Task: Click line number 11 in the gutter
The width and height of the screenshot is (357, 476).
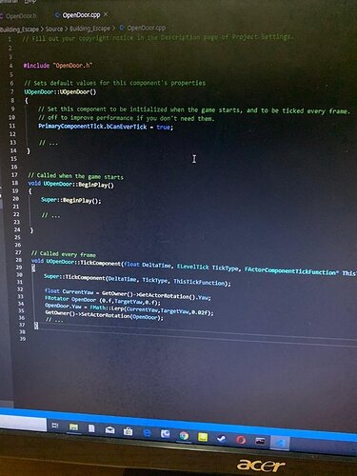Action: pyautogui.click(x=11, y=126)
